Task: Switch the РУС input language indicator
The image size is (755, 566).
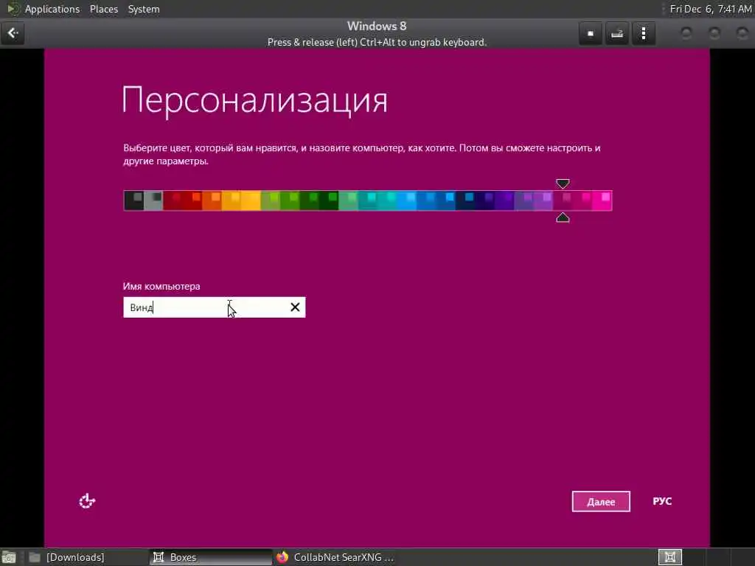Action: click(x=662, y=501)
